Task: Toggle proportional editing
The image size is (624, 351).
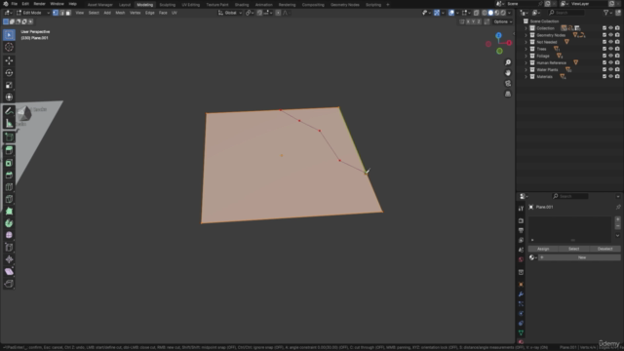Action: click(x=278, y=13)
